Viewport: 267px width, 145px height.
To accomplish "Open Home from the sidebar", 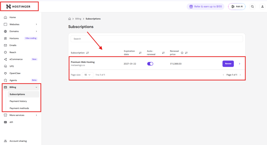I will pyautogui.click(x=13, y=17).
